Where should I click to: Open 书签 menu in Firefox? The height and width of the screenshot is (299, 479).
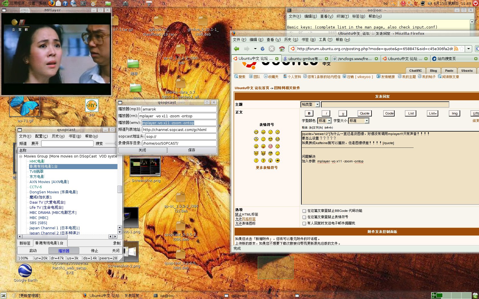tap(308, 40)
